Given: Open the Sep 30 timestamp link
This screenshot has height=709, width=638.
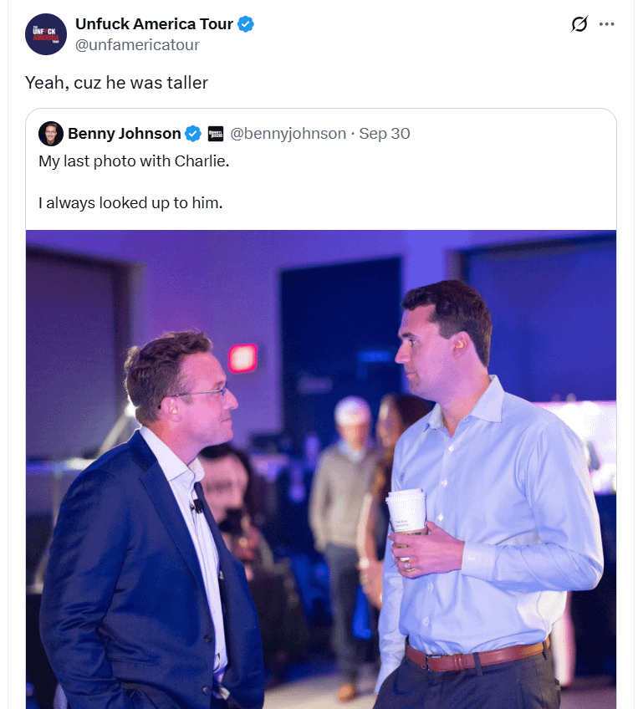Looking at the screenshot, I should pos(385,134).
